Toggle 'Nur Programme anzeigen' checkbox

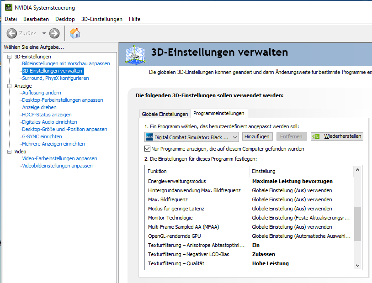[147, 149]
